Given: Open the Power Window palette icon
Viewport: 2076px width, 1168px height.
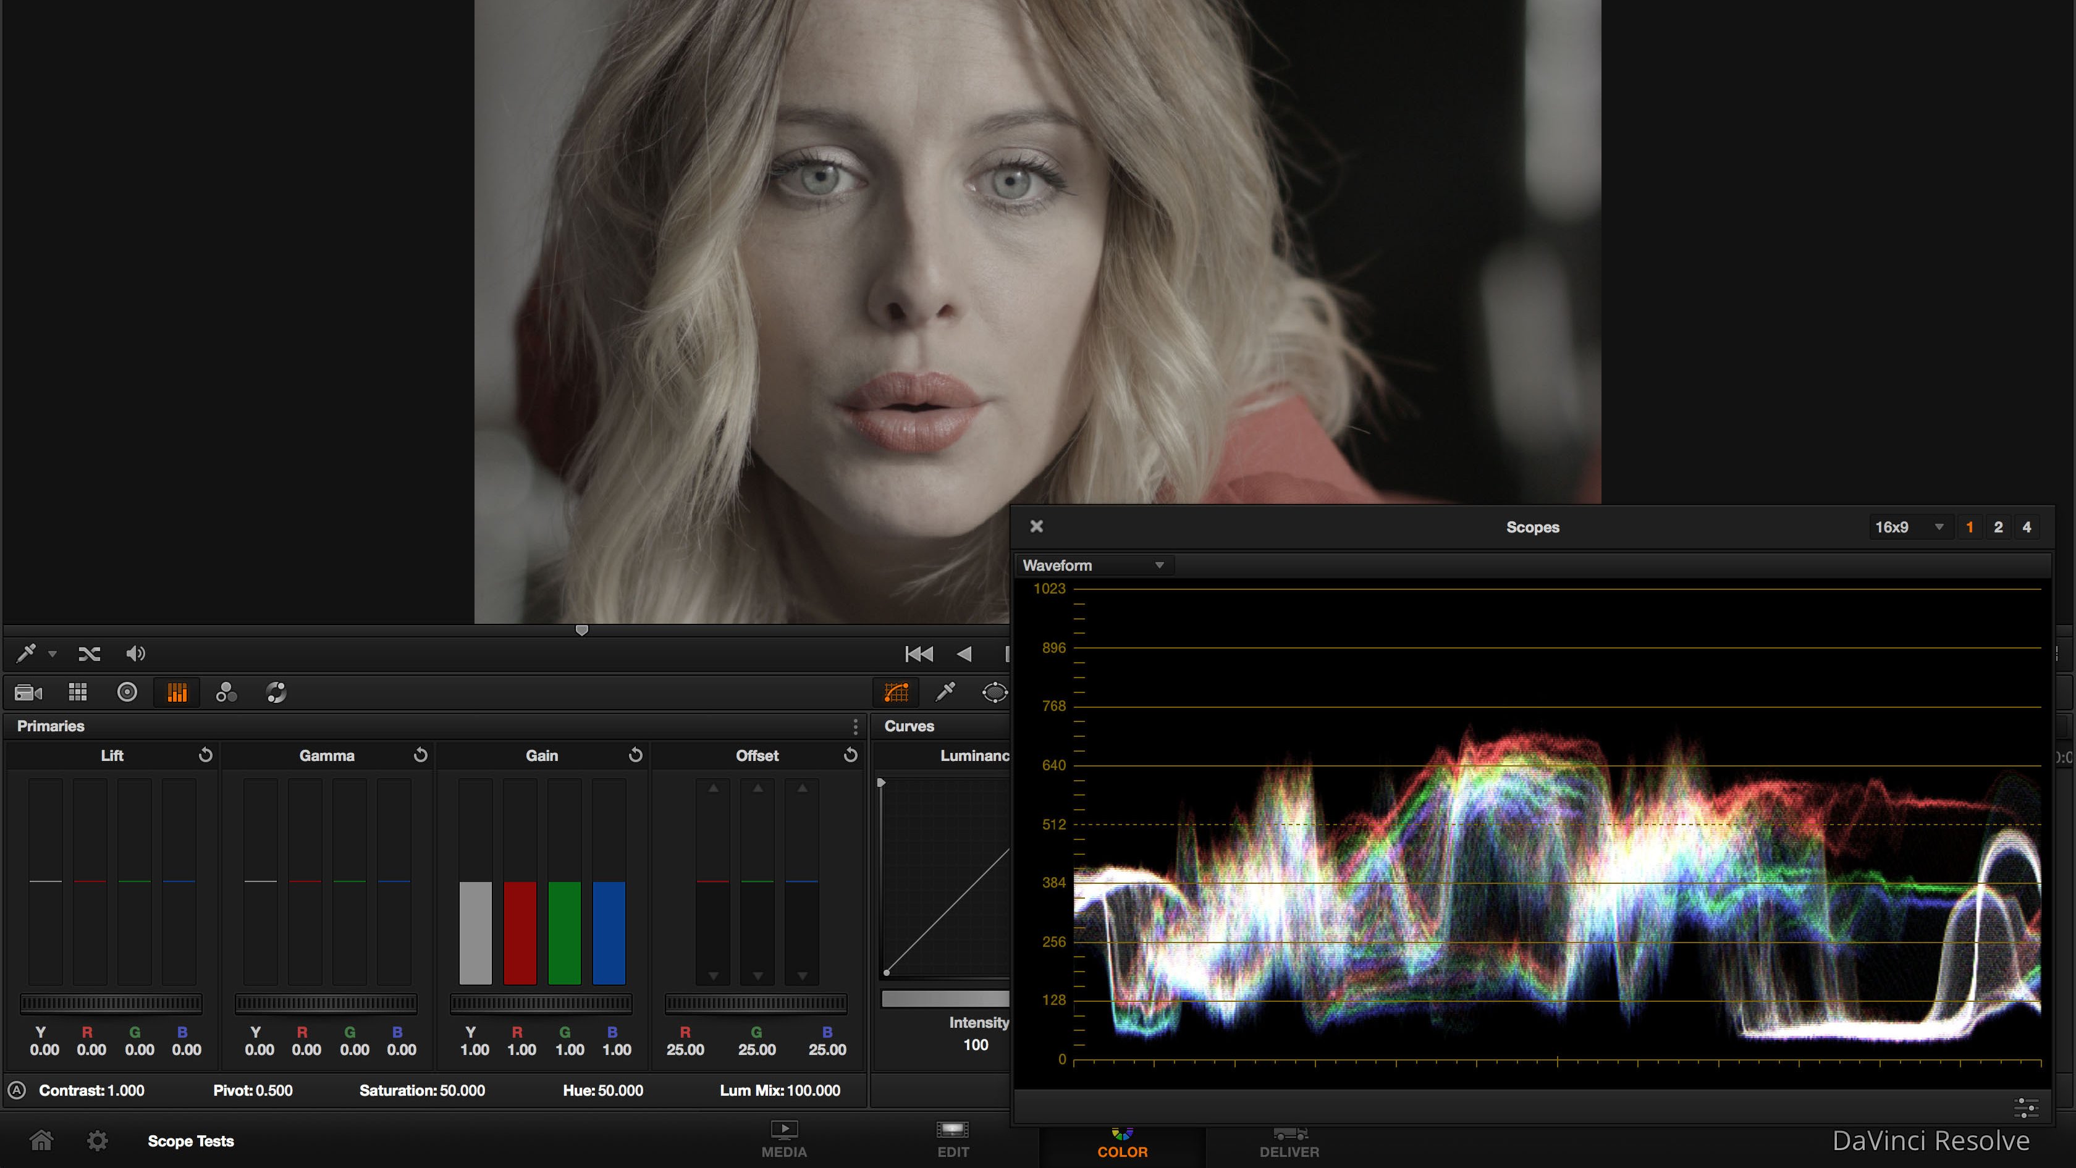Looking at the screenshot, I should tap(995, 692).
